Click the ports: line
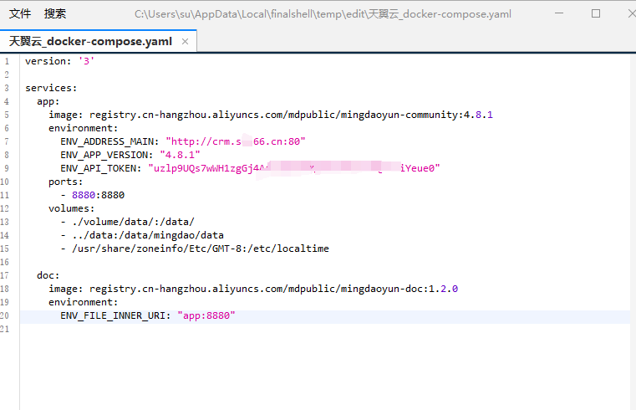Viewport: 636px width, 410px height. tap(66, 182)
